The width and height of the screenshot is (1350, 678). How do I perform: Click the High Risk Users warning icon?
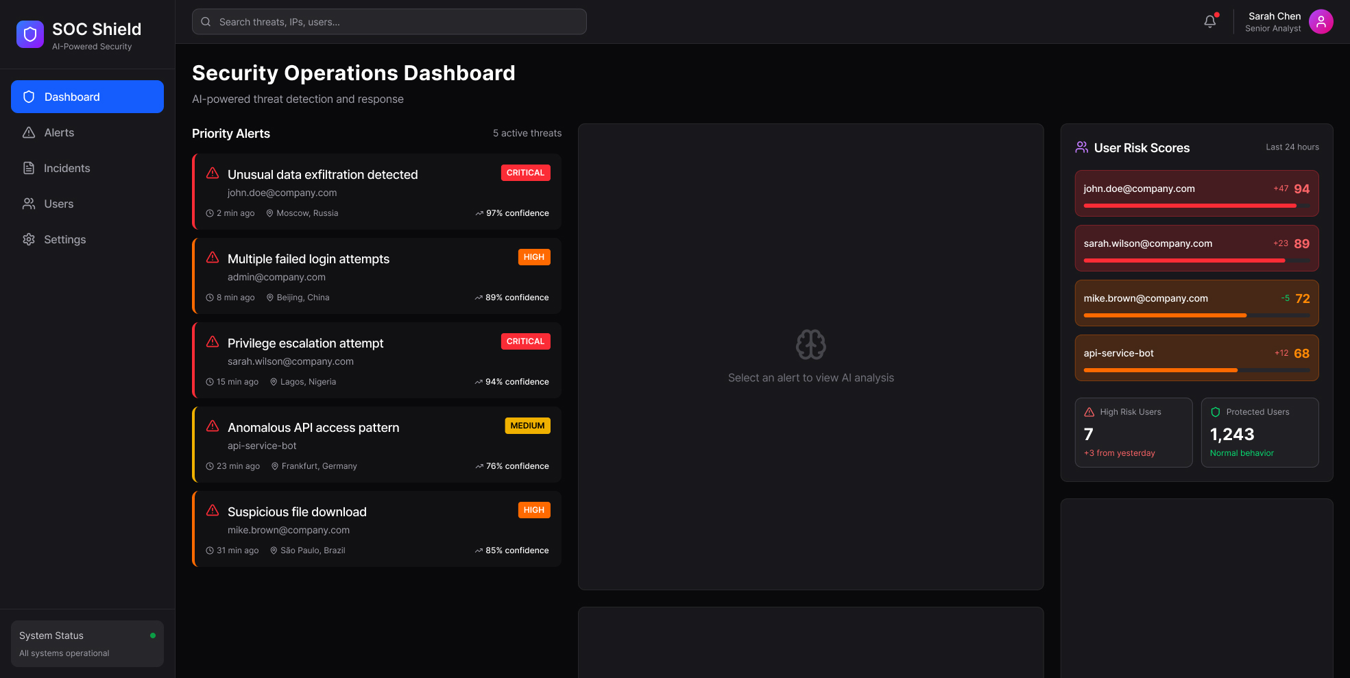point(1089,412)
